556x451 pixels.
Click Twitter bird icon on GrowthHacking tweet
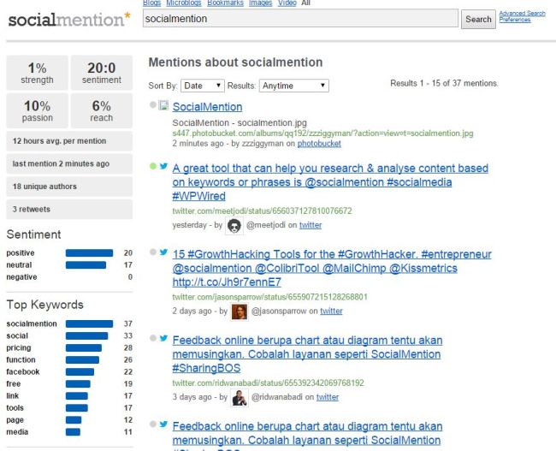(163, 252)
